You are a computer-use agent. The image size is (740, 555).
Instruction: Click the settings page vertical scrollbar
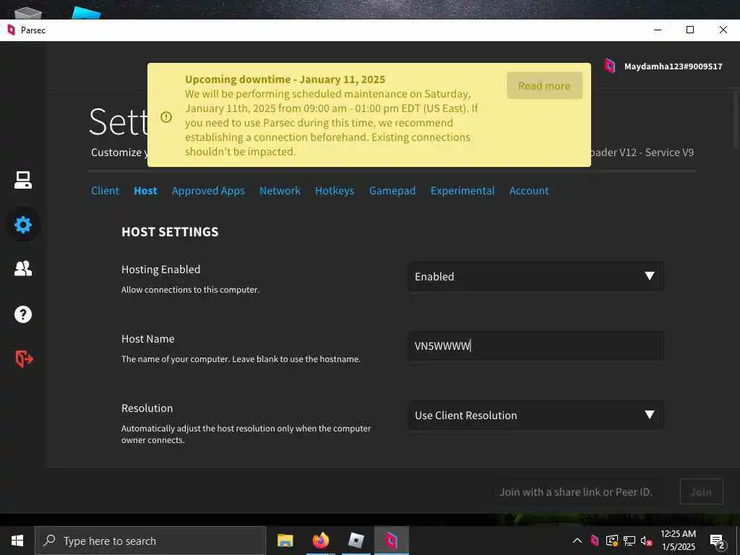[736, 120]
